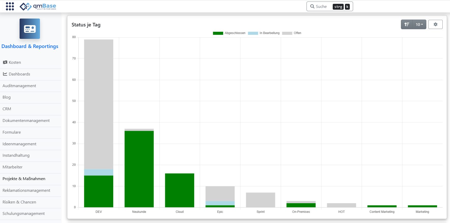450x223 pixels.
Task: Go to Dokumentenmanagement in sidebar
Action: pyautogui.click(x=26, y=121)
